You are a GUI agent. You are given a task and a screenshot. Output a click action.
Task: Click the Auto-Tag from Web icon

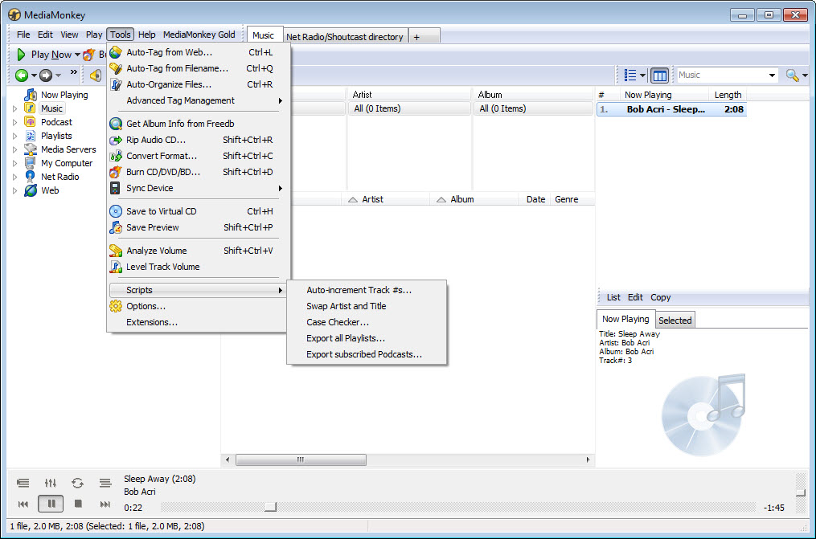(x=116, y=52)
